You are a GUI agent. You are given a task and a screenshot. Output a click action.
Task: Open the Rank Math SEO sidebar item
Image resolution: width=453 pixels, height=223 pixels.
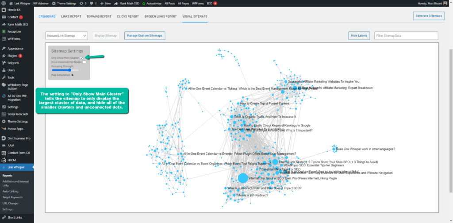tap(17, 24)
